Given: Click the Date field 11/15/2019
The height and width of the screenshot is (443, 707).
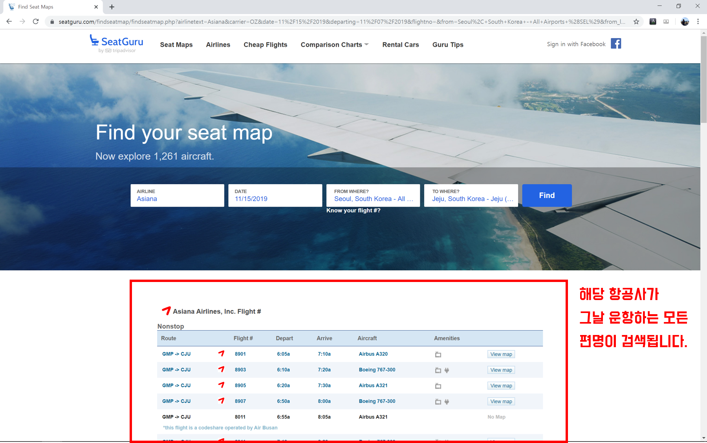Looking at the screenshot, I should [275, 195].
